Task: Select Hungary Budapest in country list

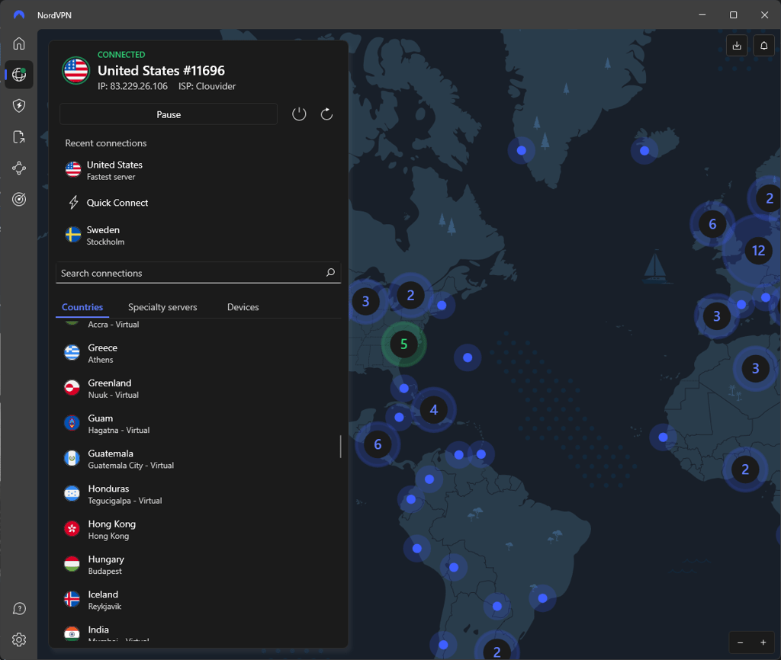Action: tap(199, 565)
